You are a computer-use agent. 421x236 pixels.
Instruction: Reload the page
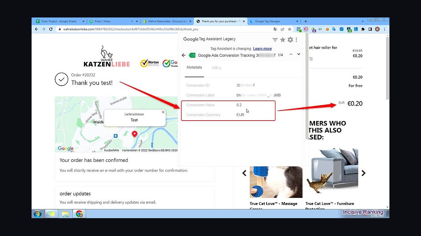coord(50,29)
